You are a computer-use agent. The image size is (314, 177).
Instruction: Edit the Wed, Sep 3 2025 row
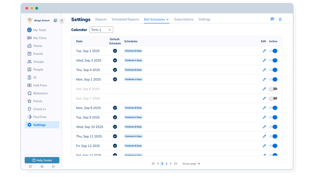(x=264, y=60)
